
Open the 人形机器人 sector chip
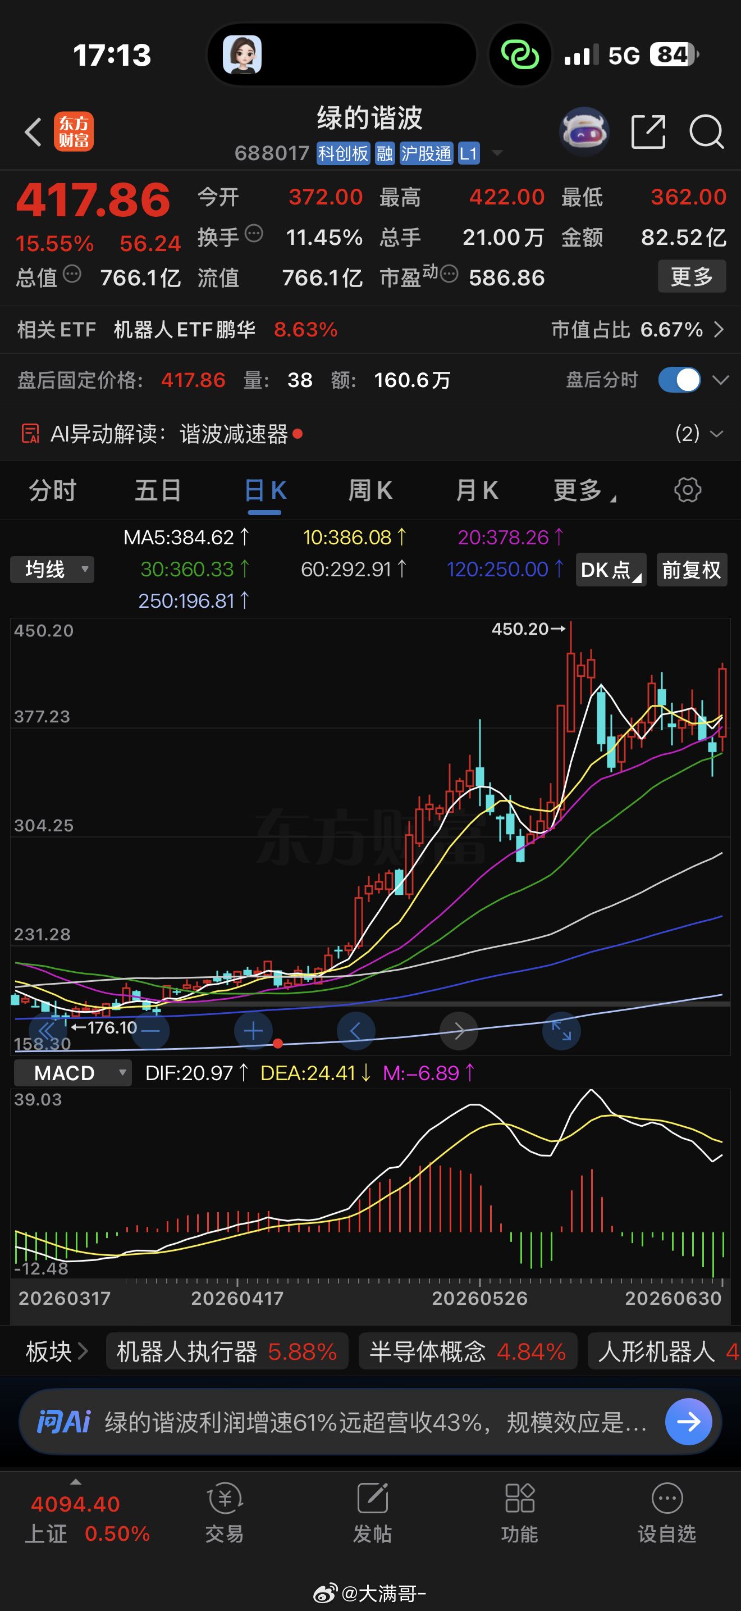pyautogui.click(x=664, y=1352)
